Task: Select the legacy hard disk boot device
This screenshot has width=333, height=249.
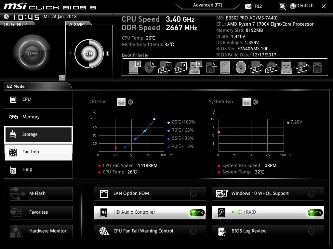Action: click(225, 67)
